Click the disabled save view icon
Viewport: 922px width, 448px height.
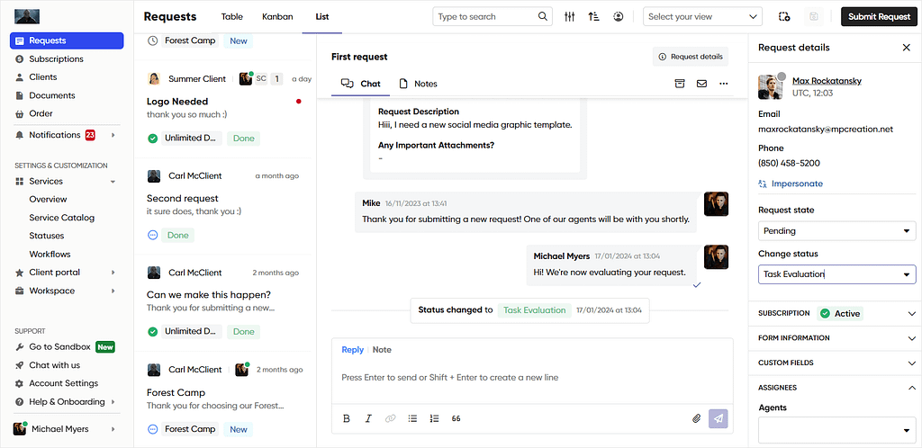coord(814,16)
